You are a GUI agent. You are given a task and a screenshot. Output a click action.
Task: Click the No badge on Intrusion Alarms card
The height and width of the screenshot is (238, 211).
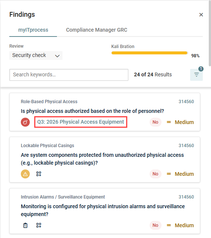[155, 225]
